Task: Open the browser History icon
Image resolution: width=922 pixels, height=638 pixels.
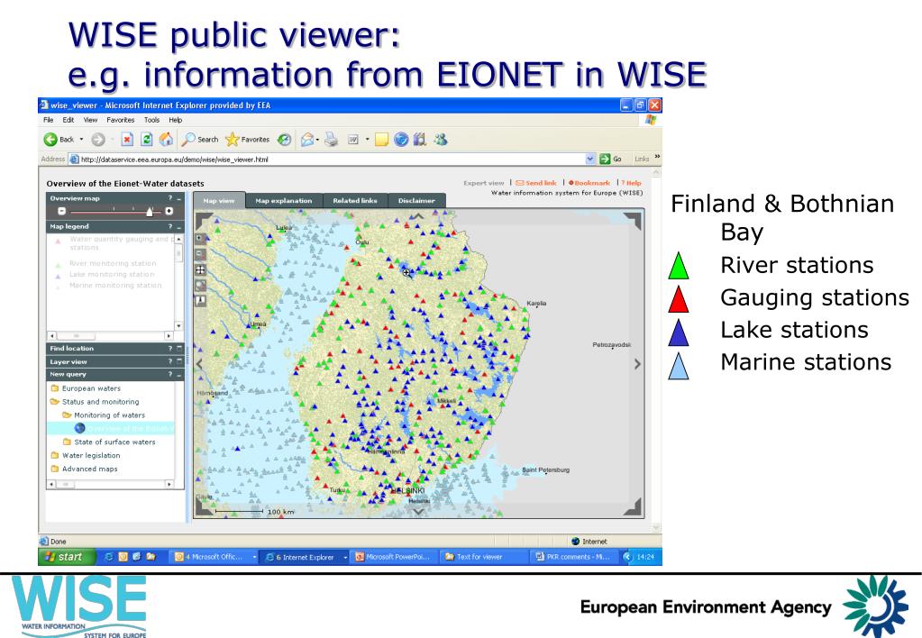Action: tap(284, 140)
